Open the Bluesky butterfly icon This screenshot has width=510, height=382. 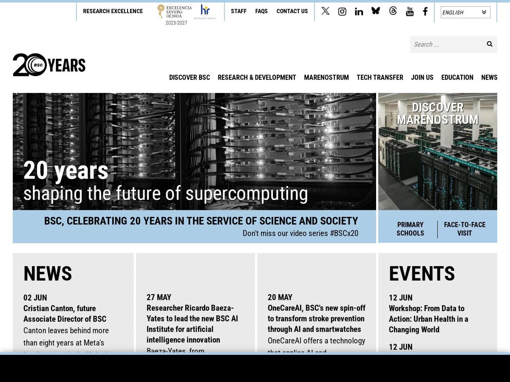point(376,11)
